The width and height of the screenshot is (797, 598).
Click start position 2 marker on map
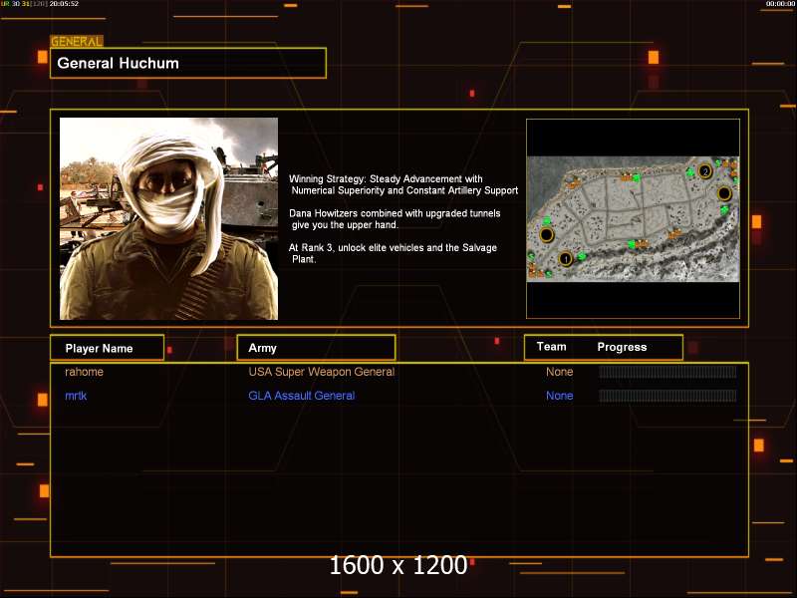coord(705,170)
